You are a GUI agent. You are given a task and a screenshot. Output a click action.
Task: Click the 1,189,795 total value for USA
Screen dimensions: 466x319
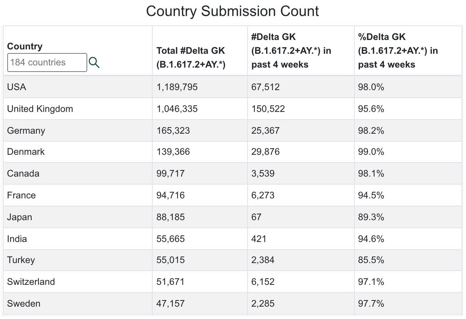pyautogui.click(x=177, y=87)
